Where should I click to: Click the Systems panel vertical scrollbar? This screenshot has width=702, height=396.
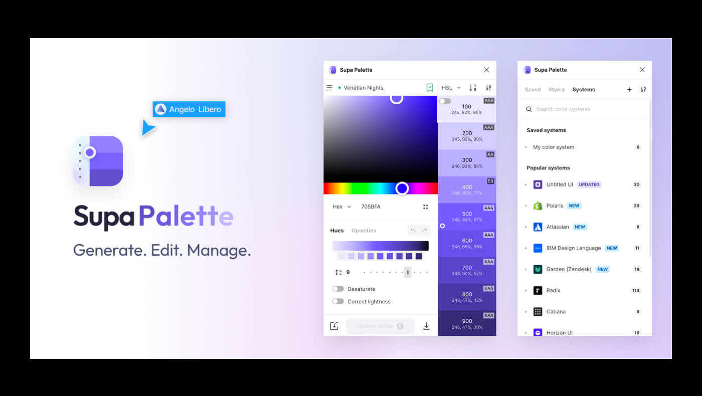pyautogui.click(x=650, y=178)
